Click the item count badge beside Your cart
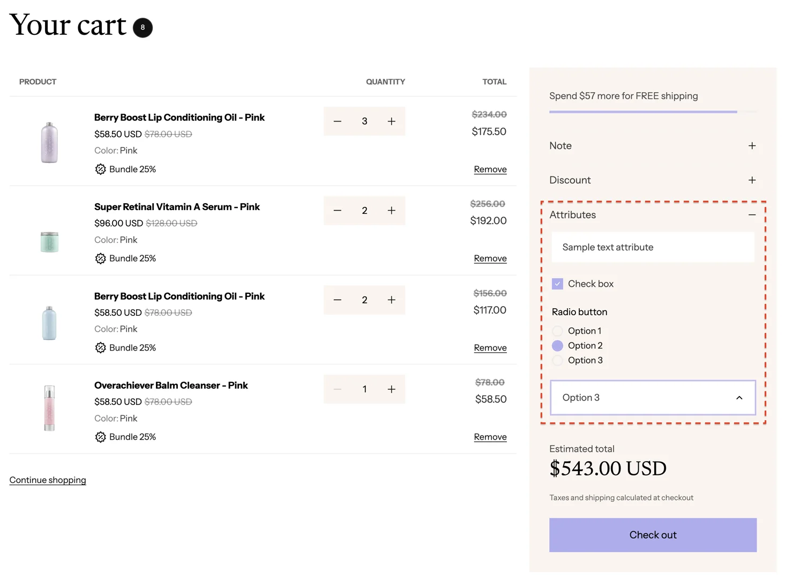The image size is (785, 579). (x=143, y=27)
